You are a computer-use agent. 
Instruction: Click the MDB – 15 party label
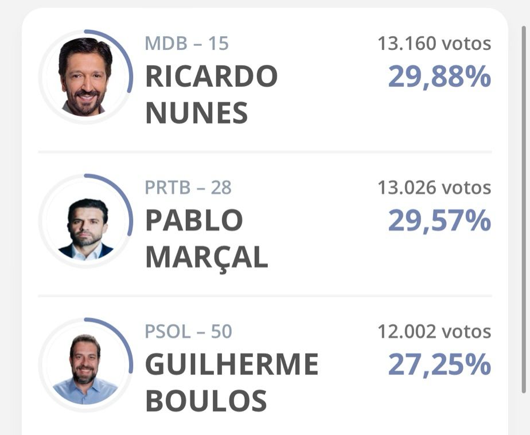(x=186, y=44)
